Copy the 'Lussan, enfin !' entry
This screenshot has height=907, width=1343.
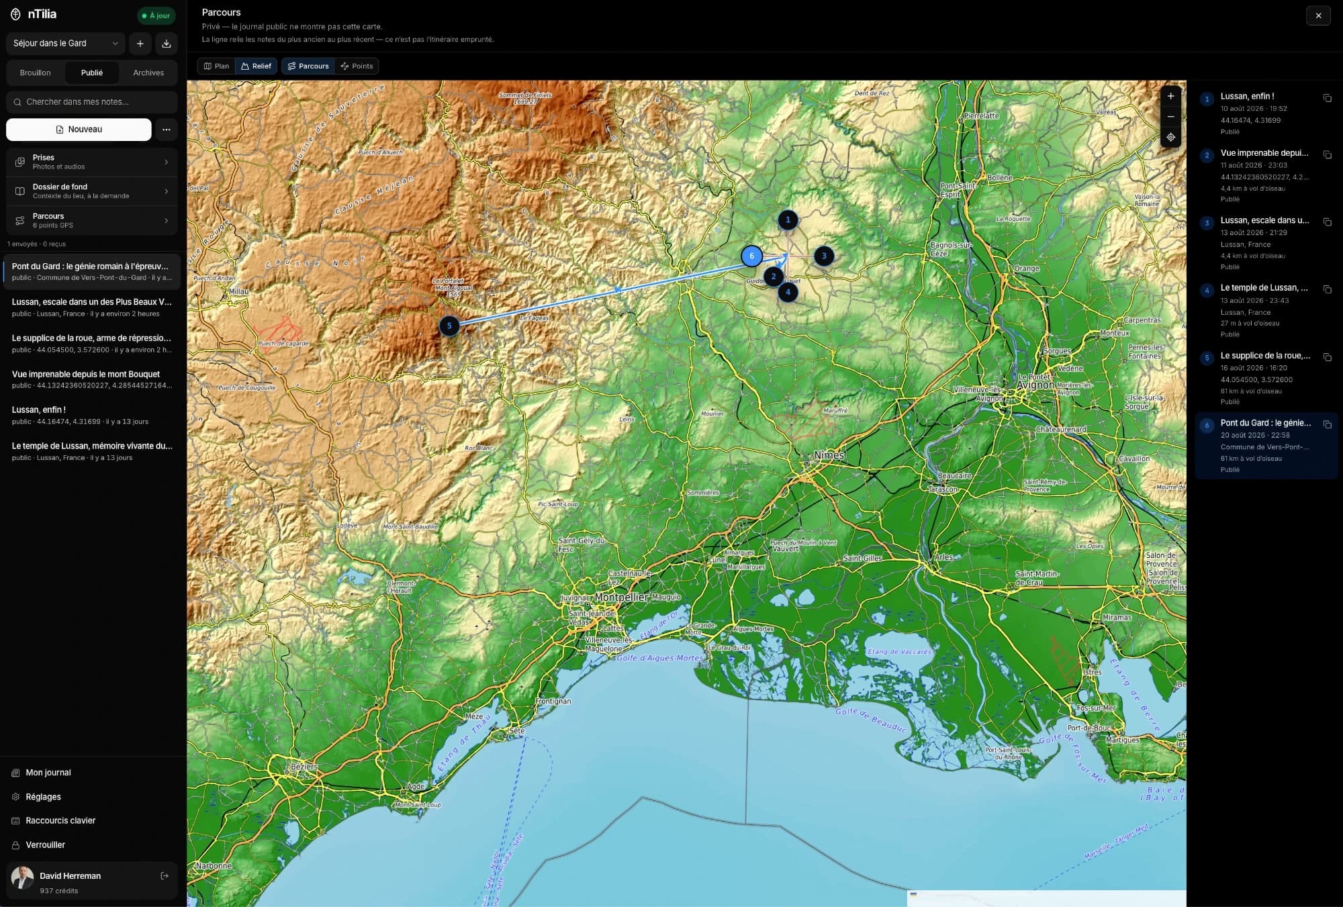1327,98
